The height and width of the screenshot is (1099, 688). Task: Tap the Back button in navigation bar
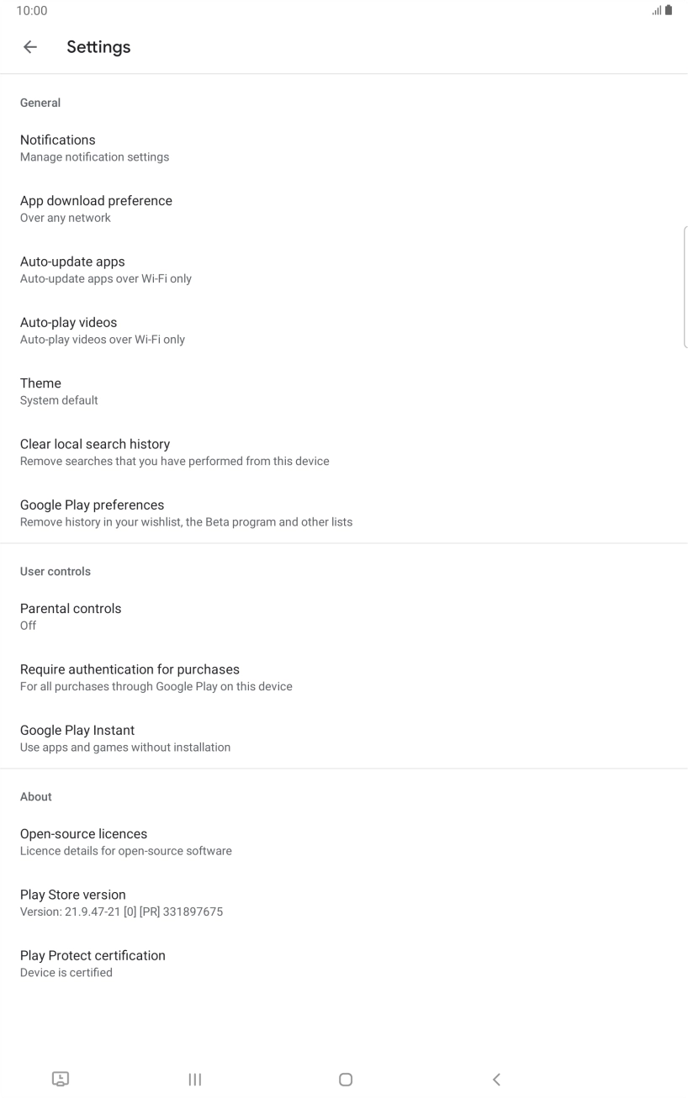(496, 1079)
